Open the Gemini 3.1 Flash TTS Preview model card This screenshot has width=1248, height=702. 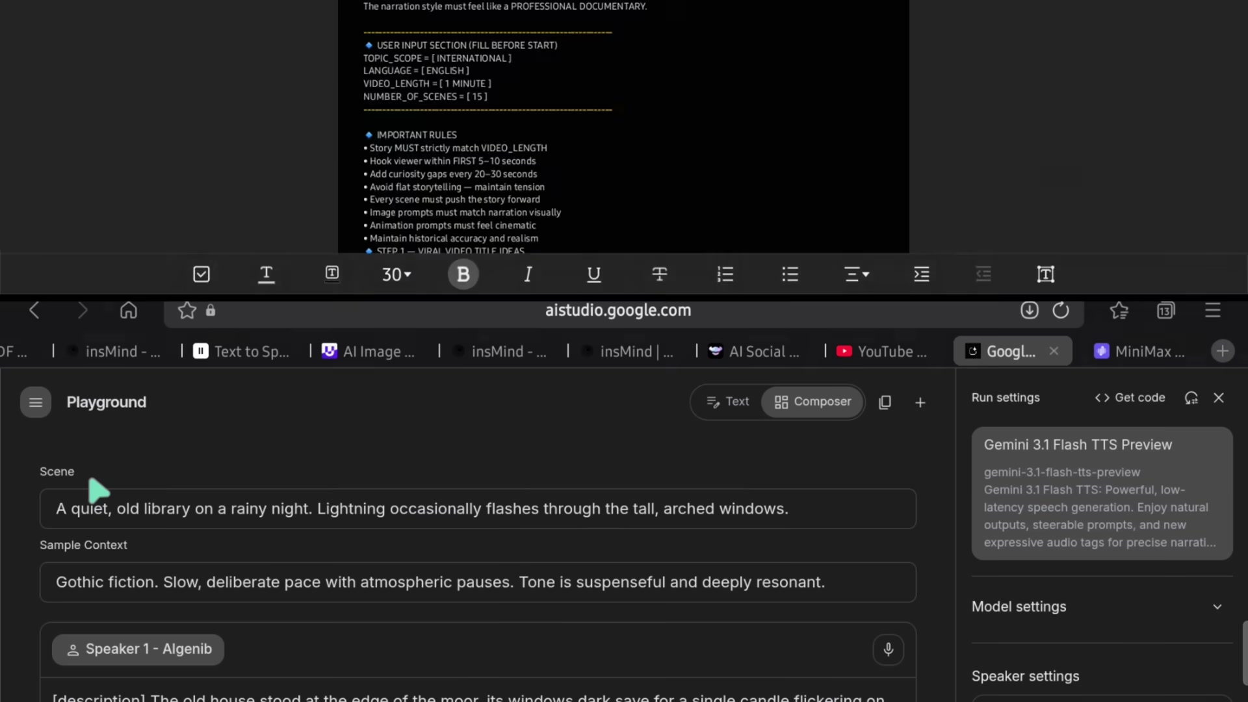point(1102,493)
